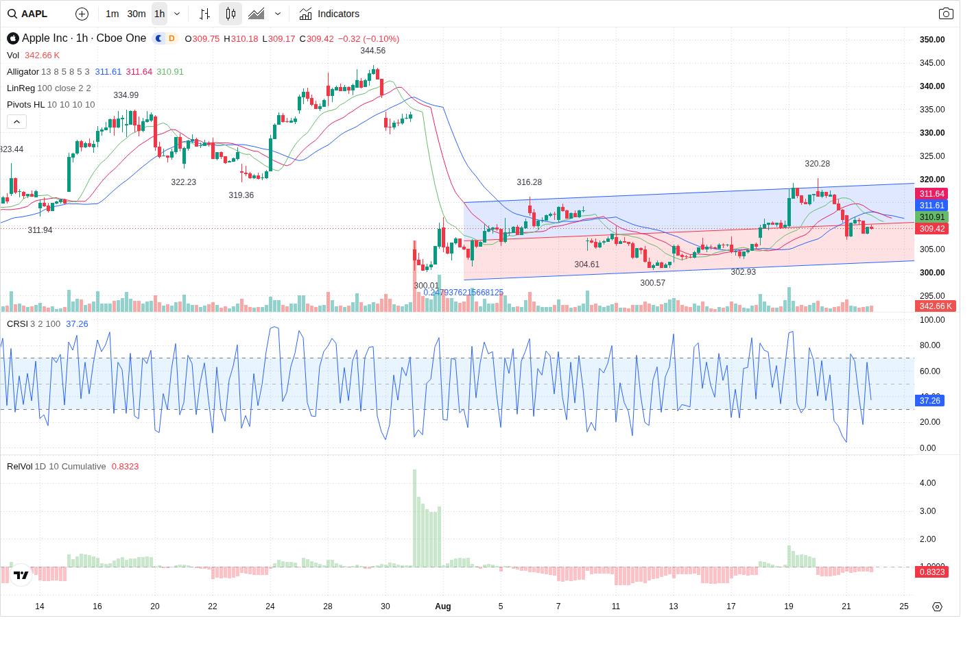This screenshot has width=974, height=651.
Task: Click the 311.94 pivot low label
Action: pos(40,230)
